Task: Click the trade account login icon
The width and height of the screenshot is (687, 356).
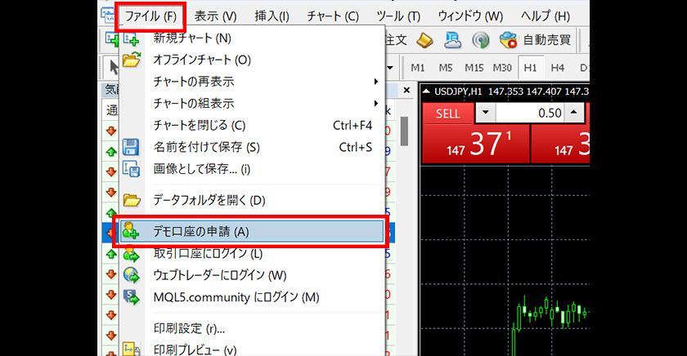Action: click(131, 254)
